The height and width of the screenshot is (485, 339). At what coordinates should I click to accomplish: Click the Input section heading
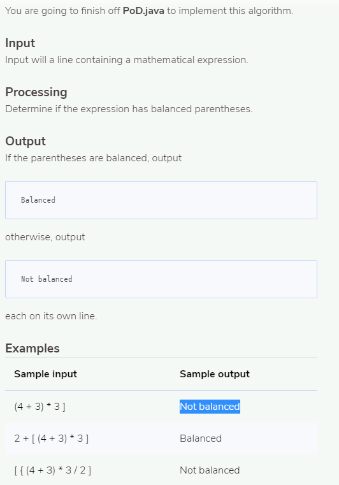(x=20, y=43)
